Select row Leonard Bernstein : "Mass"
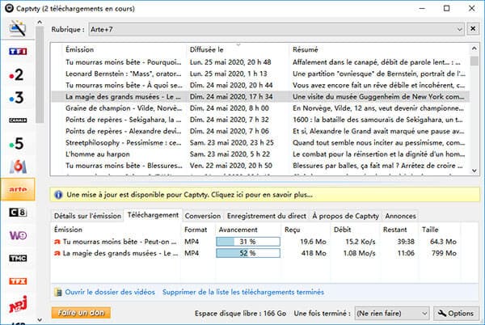The height and width of the screenshot is (325, 485). (260, 74)
